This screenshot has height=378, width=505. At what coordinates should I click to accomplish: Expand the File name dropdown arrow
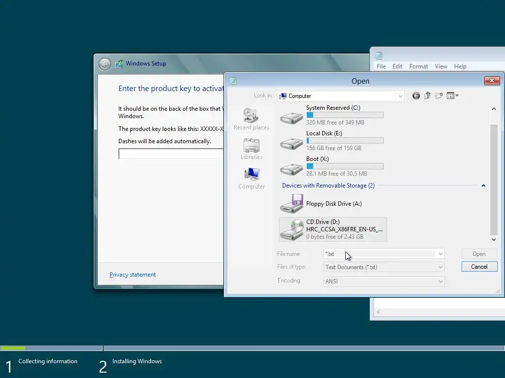(x=440, y=254)
